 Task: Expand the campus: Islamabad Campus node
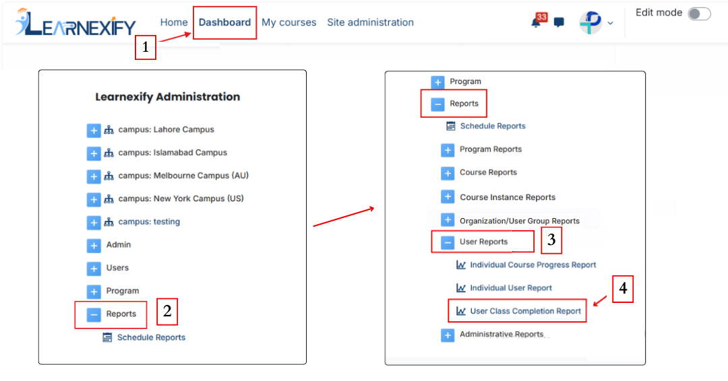(94, 153)
